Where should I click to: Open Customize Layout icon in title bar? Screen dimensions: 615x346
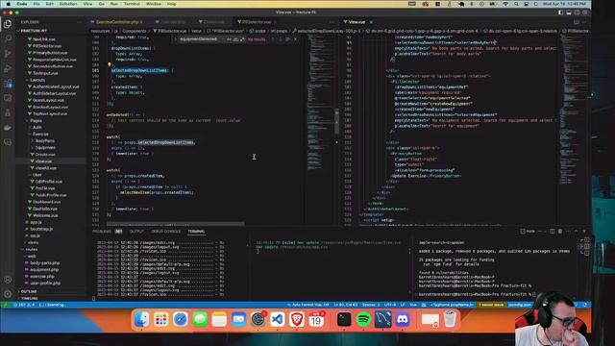[584, 12]
